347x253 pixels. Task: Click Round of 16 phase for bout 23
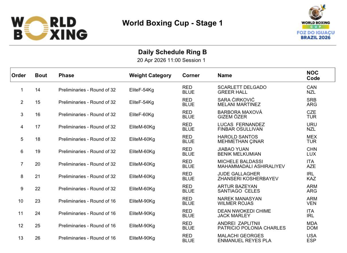87,201
